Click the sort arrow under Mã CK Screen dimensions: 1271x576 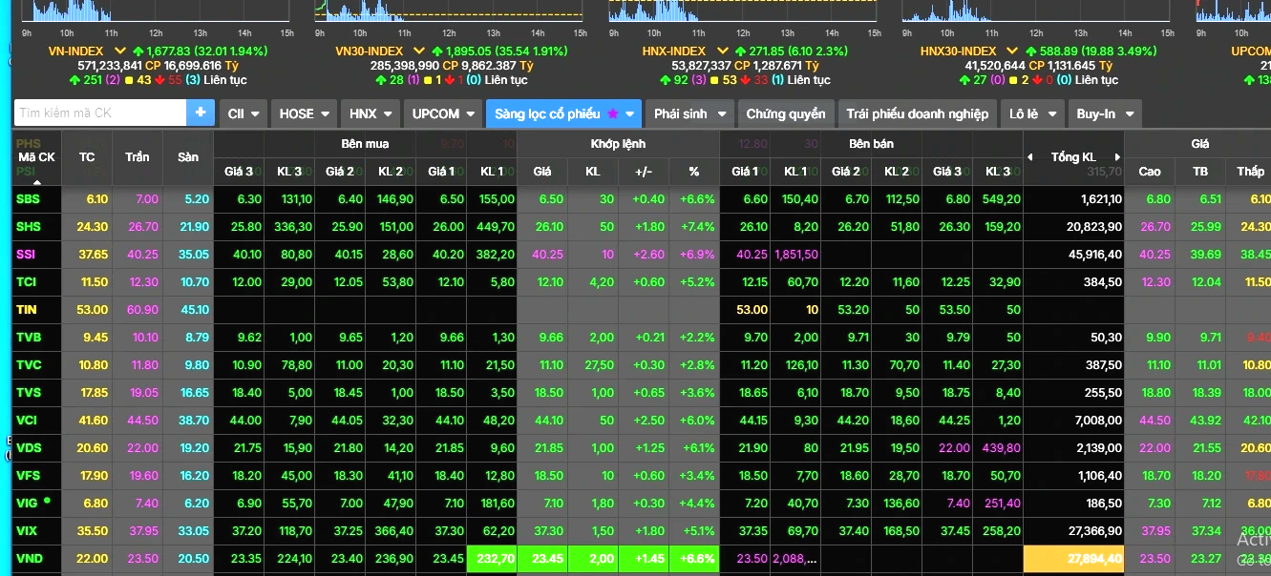[x=37, y=180]
